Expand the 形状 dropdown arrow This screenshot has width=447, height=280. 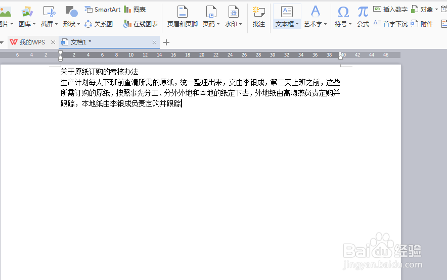click(x=79, y=24)
